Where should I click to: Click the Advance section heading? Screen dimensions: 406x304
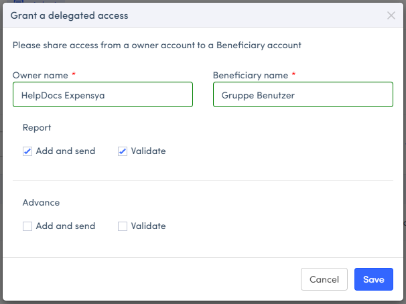41,202
